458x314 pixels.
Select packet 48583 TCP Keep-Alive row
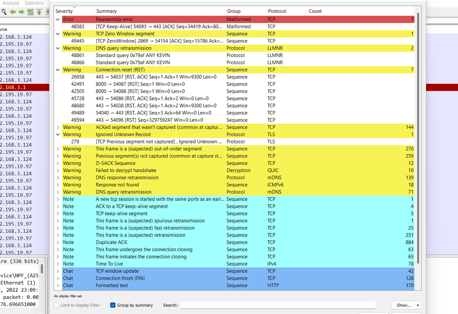pyautogui.click(x=238, y=27)
